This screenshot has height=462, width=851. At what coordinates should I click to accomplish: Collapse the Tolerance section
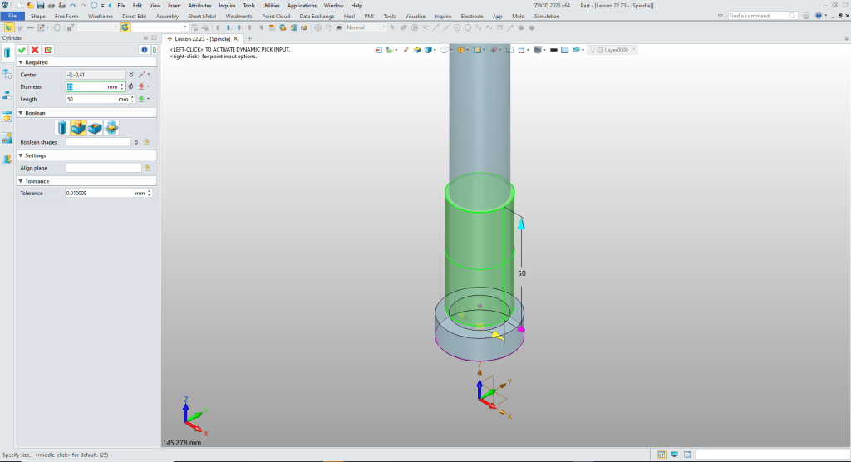click(x=20, y=181)
